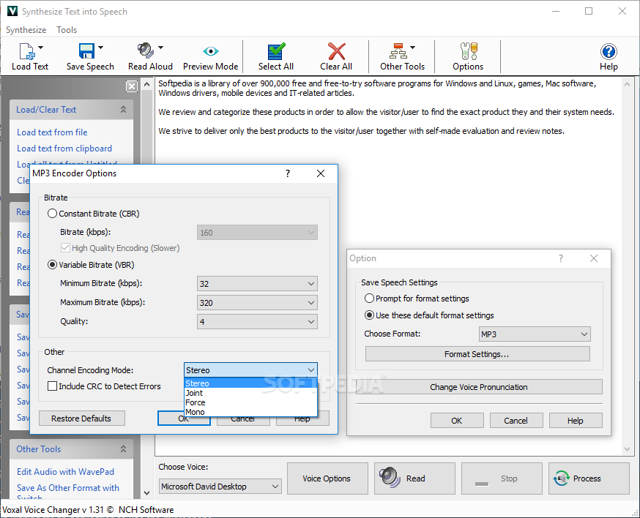Click OK in the Option dialog
Screen dimensions: 640x518
point(457,421)
